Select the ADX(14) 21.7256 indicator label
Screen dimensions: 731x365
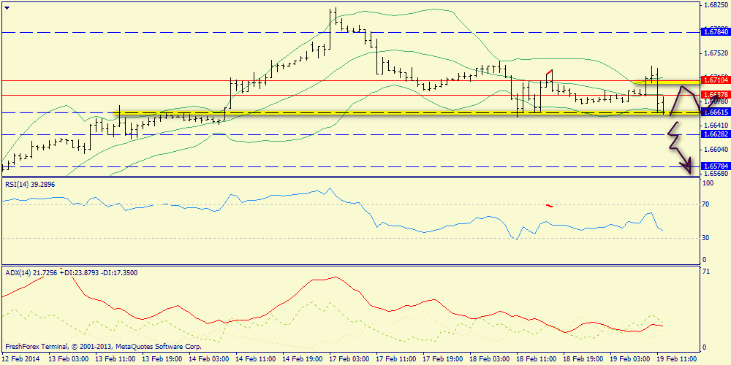[x=30, y=273]
